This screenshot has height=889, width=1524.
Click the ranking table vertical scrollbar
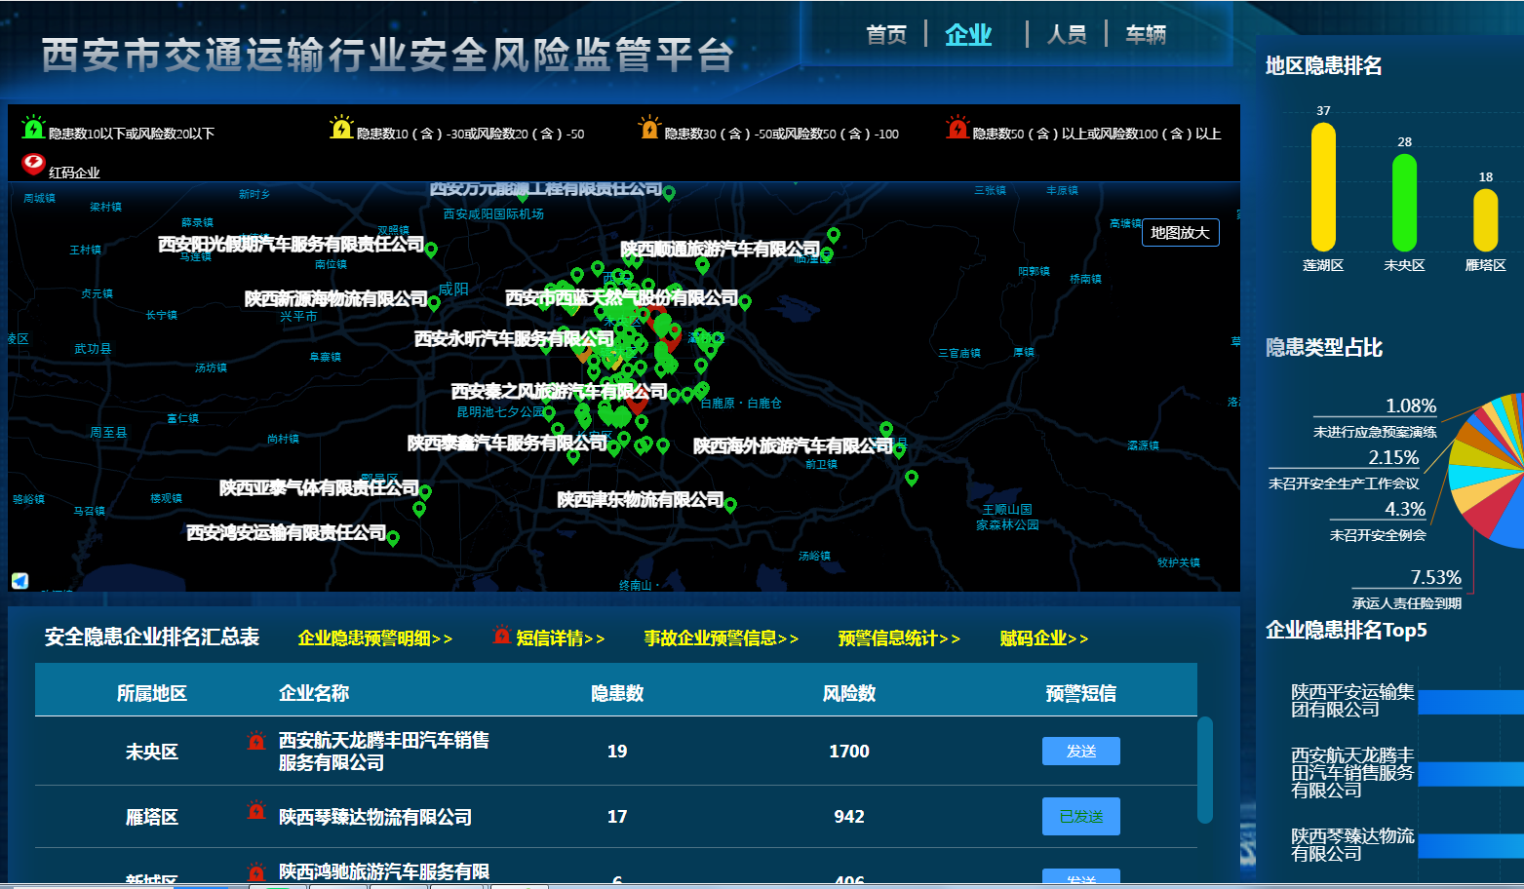click(1205, 770)
